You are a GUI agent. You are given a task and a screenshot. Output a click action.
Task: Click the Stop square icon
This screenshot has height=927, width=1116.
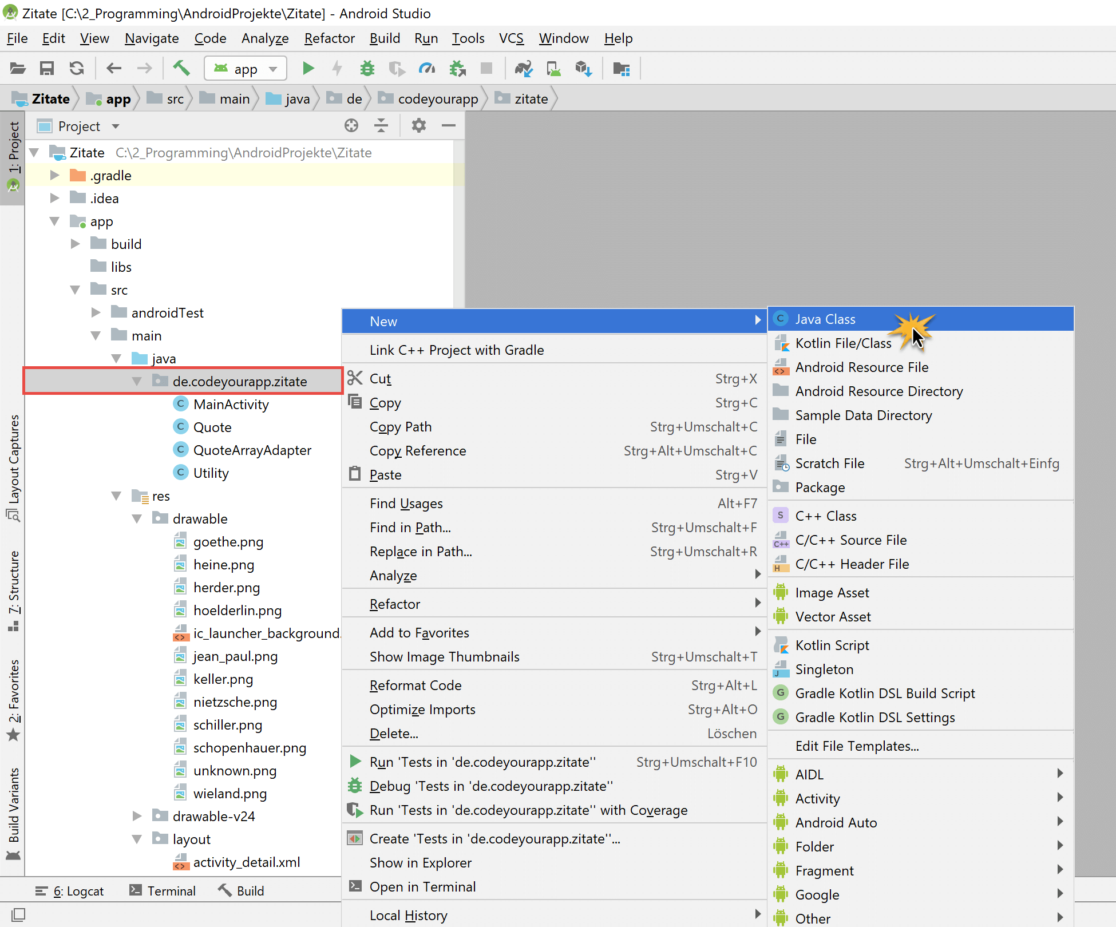486,69
